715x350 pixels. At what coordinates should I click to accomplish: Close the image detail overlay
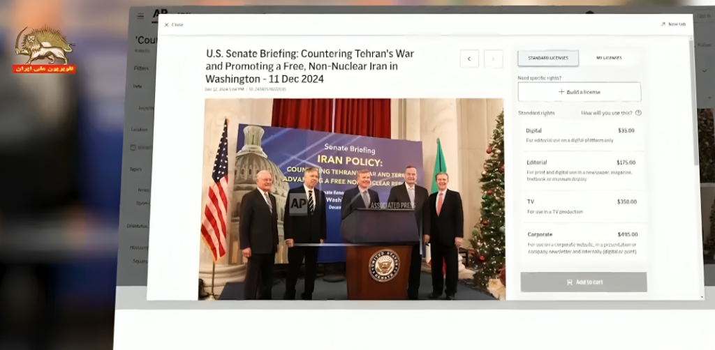tap(173, 24)
